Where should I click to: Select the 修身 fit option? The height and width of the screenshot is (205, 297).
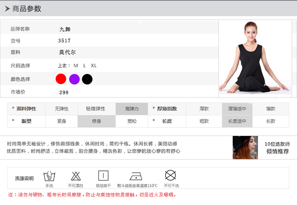(x=97, y=121)
